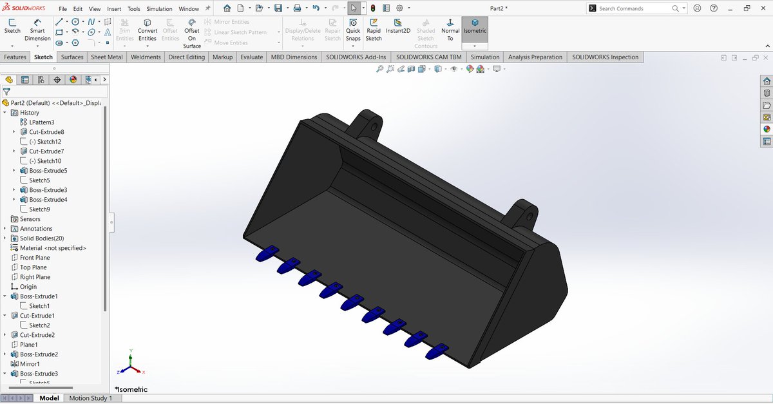This screenshot has width=773, height=404.
Task: Open the DisplayManager tab
Action: [73, 80]
